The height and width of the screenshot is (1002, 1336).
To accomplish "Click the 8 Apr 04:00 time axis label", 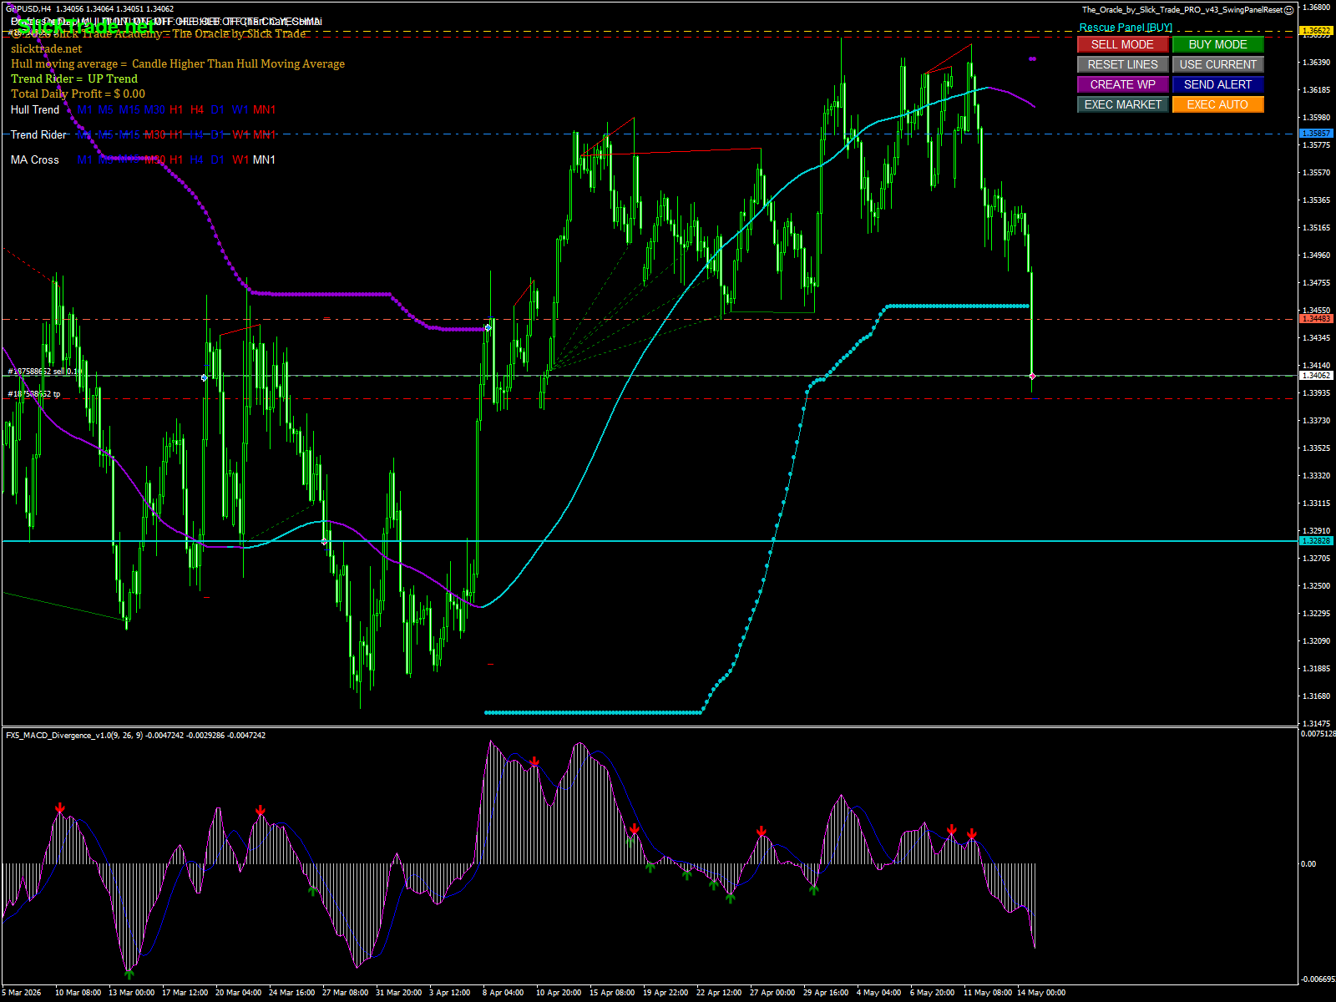I will coord(504,993).
